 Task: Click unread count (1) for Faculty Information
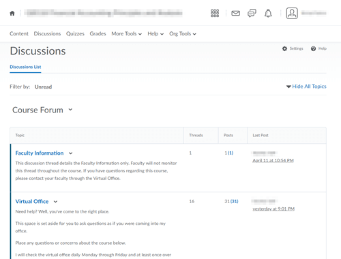(x=231, y=153)
